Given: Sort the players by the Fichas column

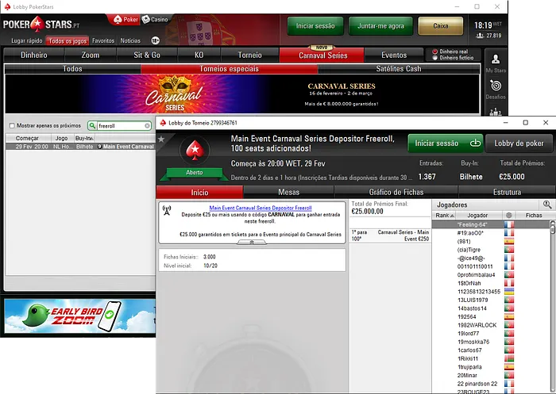Looking at the screenshot, I should pos(534,215).
